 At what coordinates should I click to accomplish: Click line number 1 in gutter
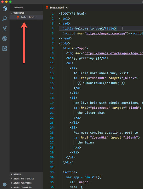pos(53,13)
